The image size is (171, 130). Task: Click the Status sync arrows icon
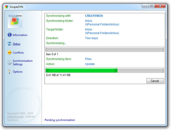click(x=9, y=44)
